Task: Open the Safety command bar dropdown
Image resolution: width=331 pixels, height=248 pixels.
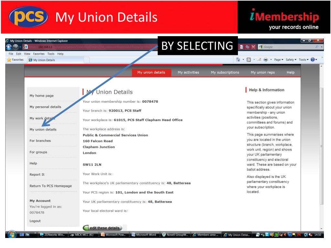Action: 291,60
